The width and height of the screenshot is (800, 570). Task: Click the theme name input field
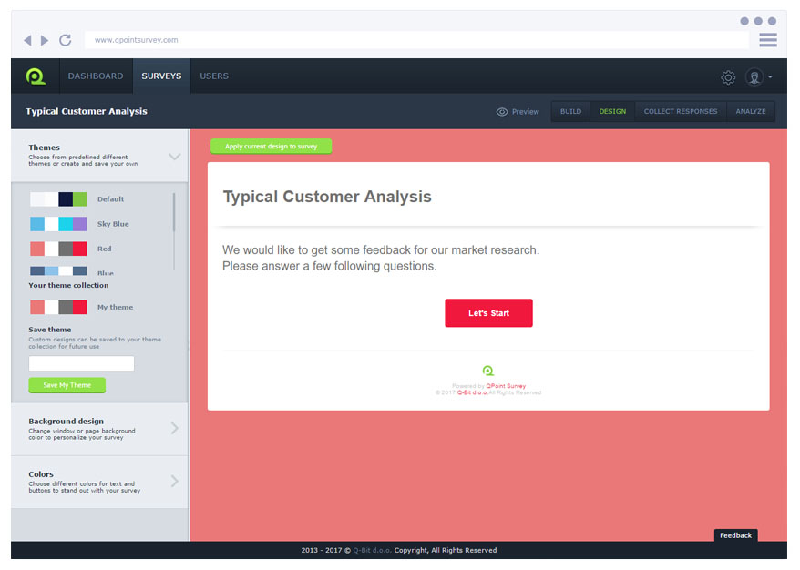82,363
